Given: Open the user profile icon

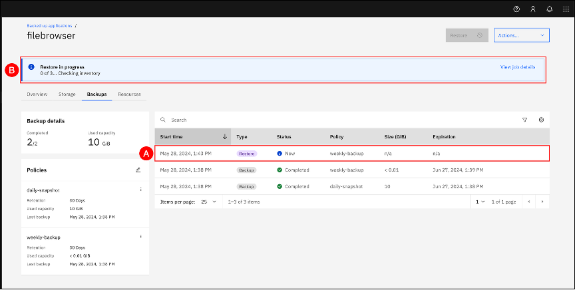Looking at the screenshot, I should 532,9.
